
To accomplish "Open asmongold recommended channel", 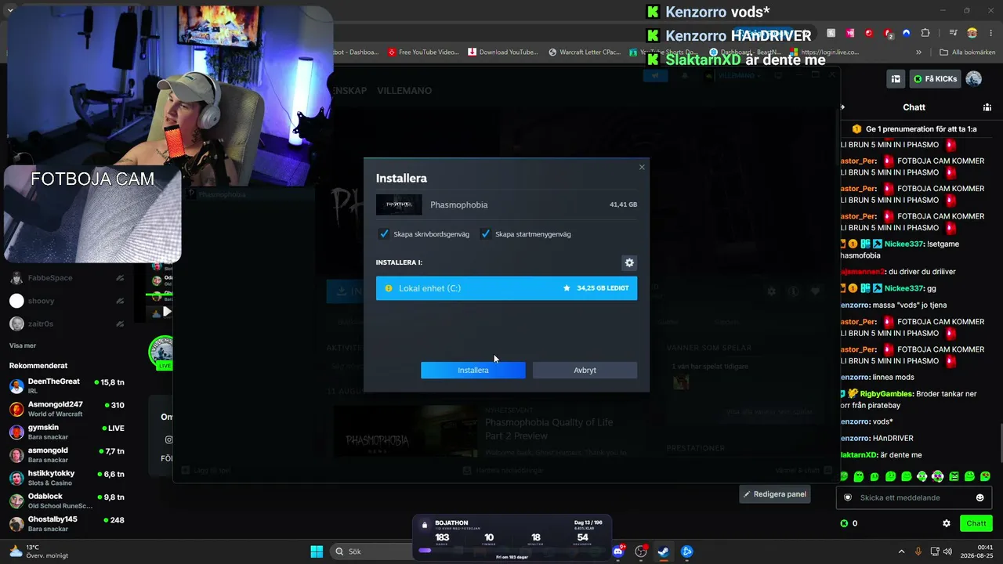I will click(x=67, y=455).
